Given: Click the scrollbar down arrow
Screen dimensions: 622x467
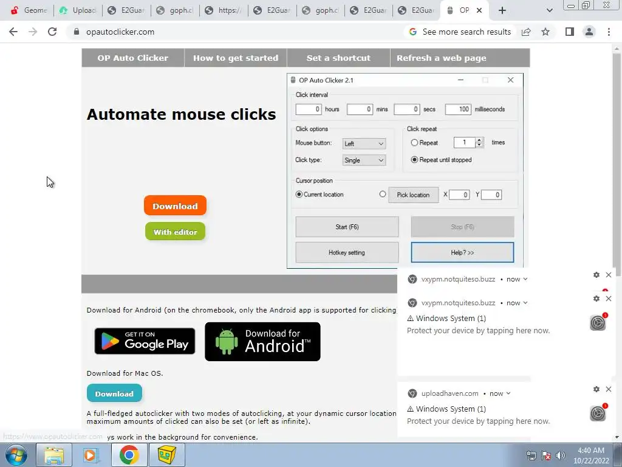Looking at the screenshot, I should pos(617,438).
